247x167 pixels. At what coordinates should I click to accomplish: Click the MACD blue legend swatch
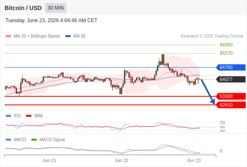pos(8,140)
